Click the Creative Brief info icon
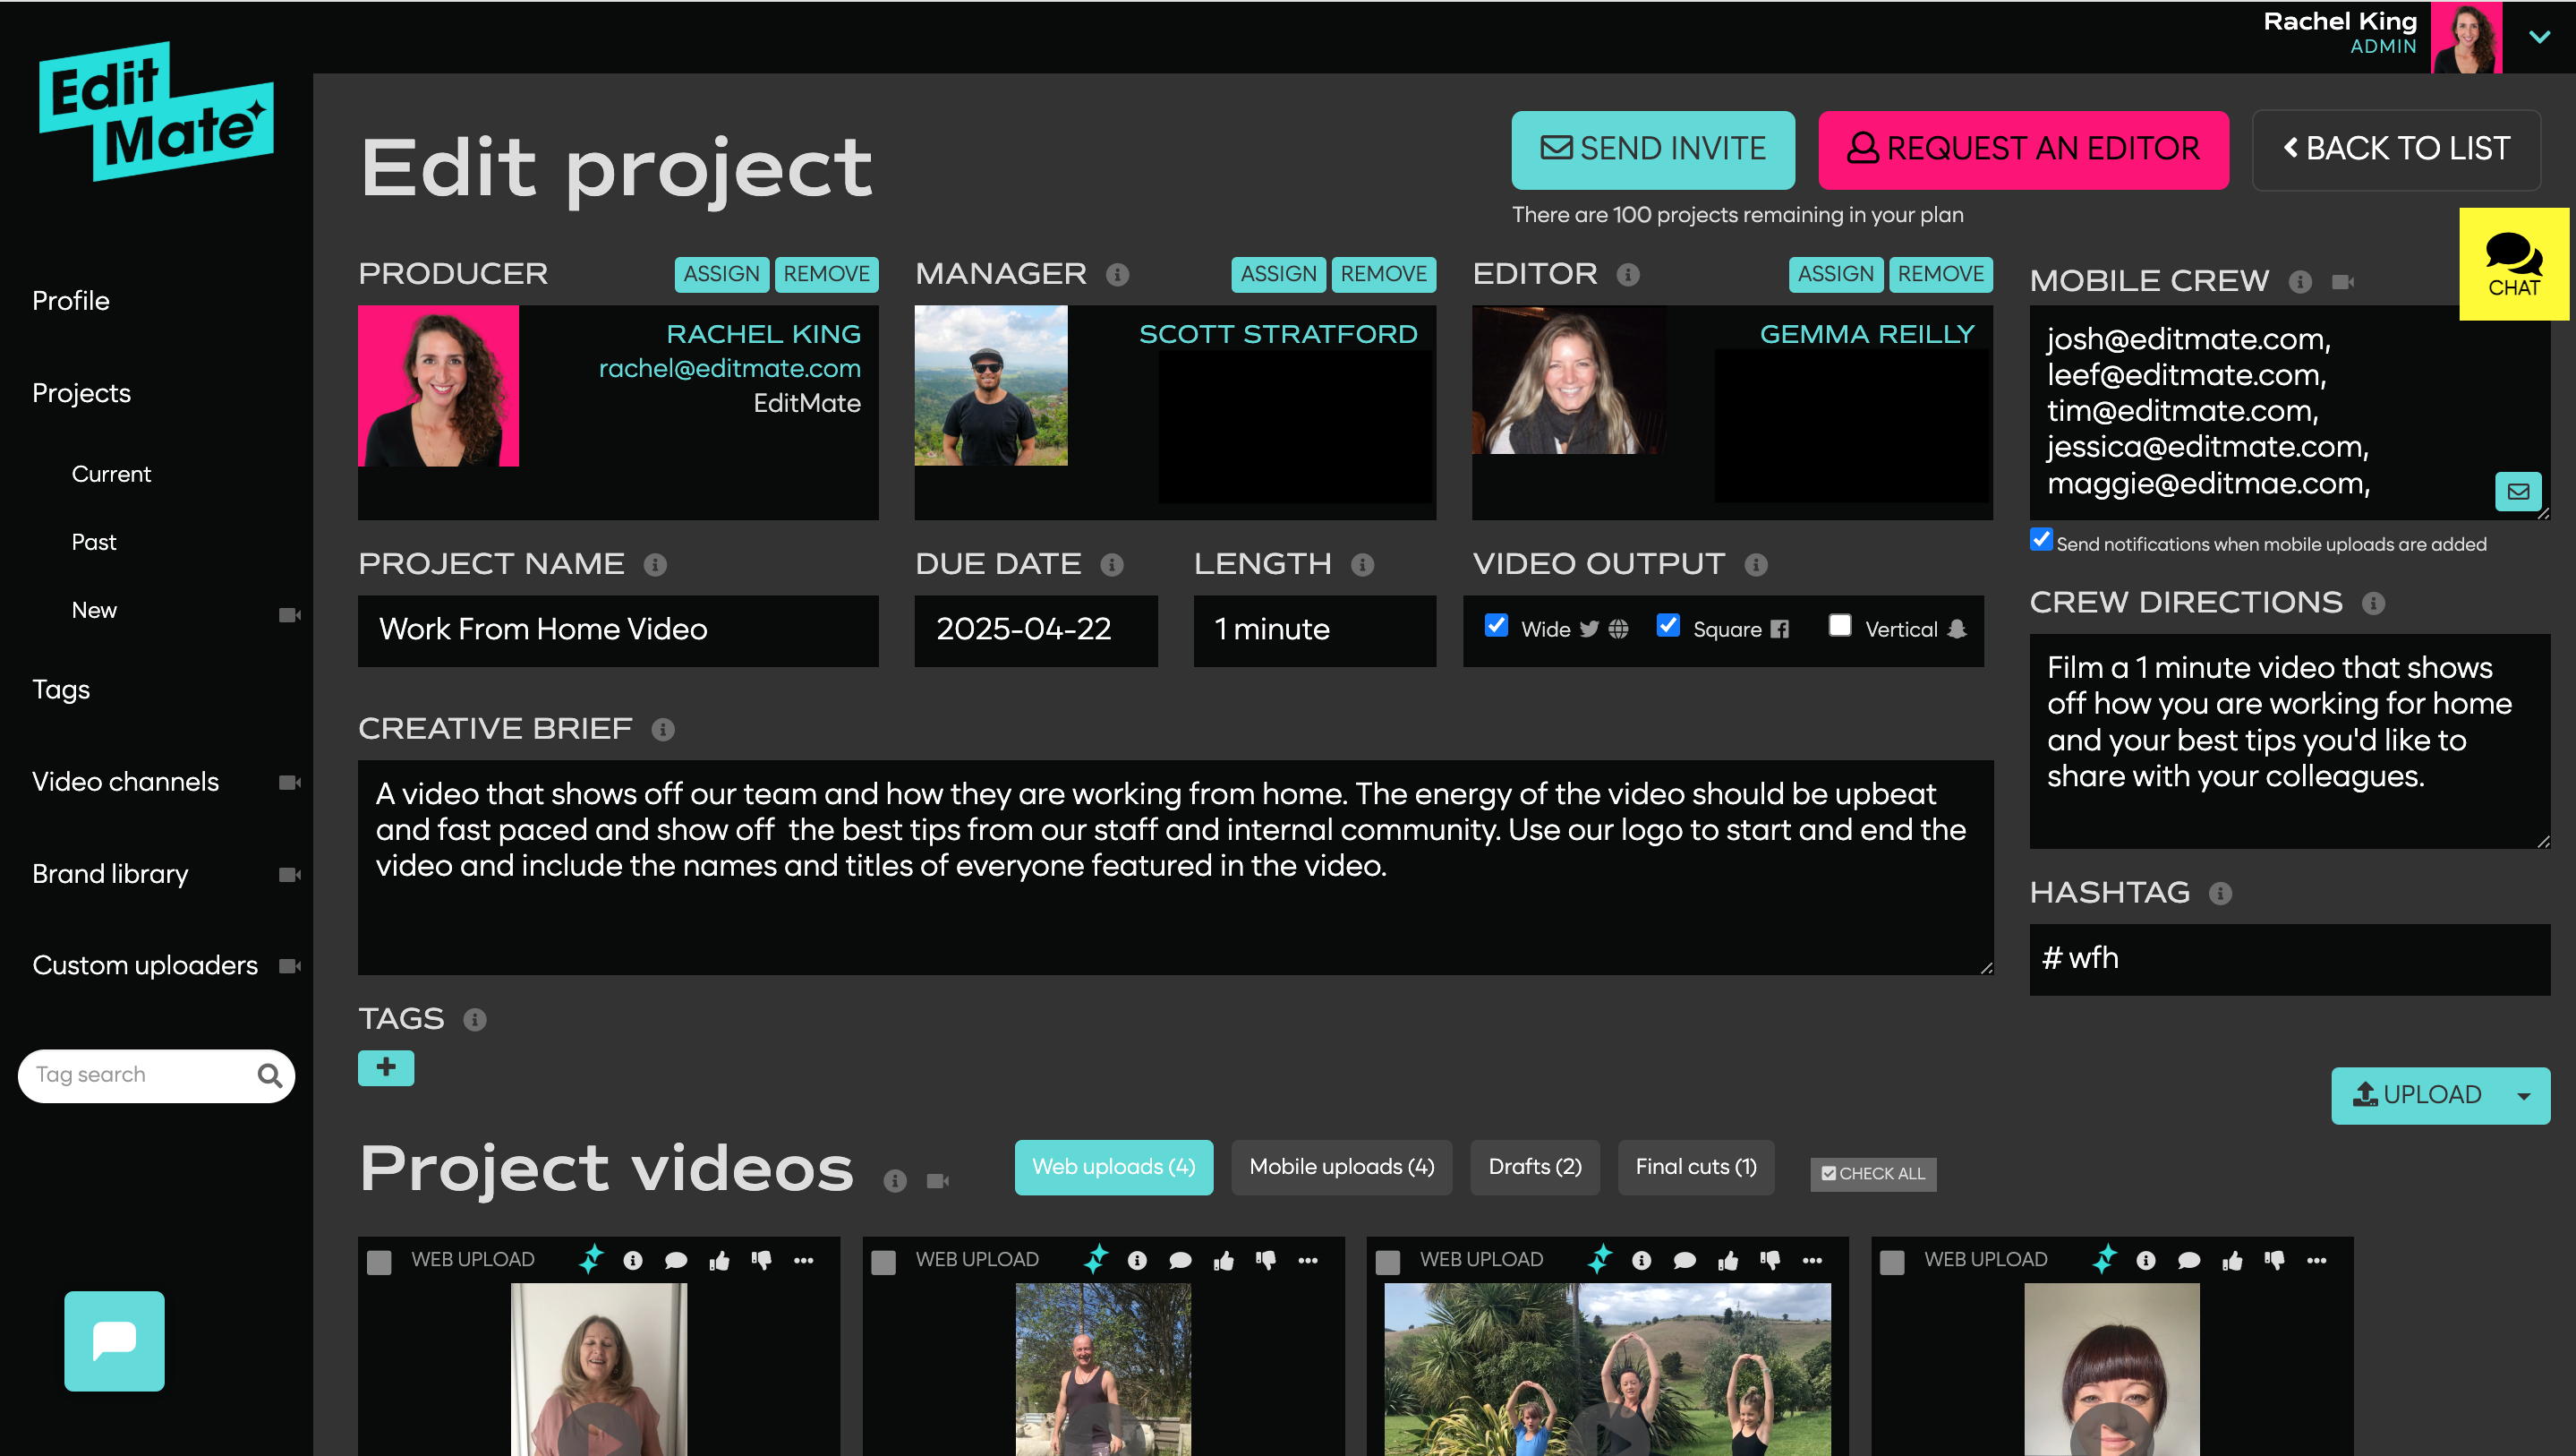The height and width of the screenshot is (1456, 2576). (663, 730)
